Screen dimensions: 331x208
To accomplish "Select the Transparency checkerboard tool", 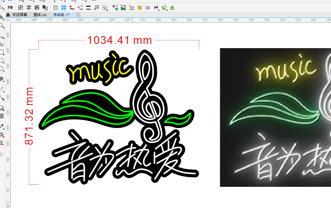I will click(2, 116).
